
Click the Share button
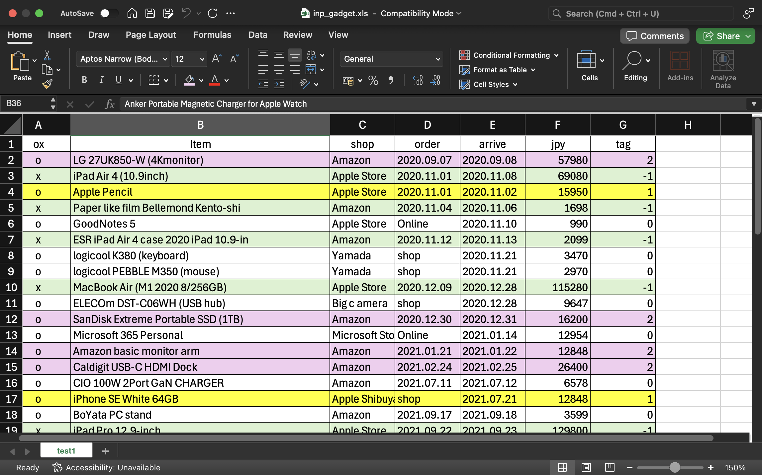725,36
